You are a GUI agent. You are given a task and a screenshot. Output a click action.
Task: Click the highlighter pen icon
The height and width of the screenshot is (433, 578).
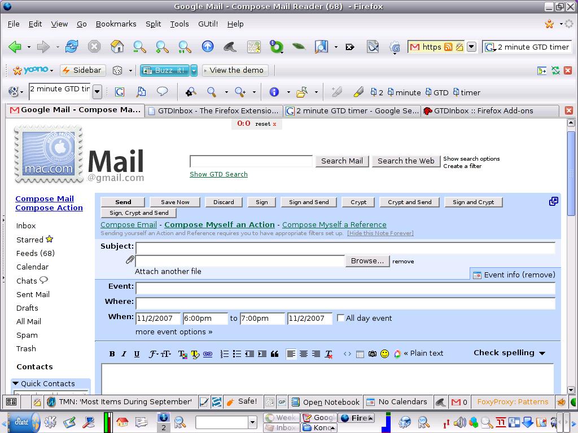point(358,92)
